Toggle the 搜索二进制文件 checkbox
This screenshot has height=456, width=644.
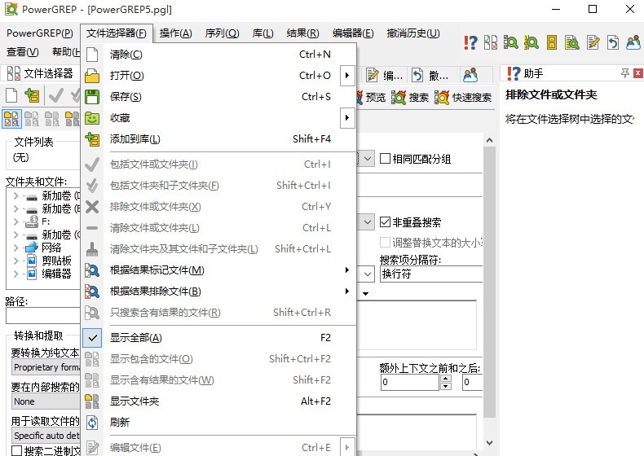coord(16,450)
